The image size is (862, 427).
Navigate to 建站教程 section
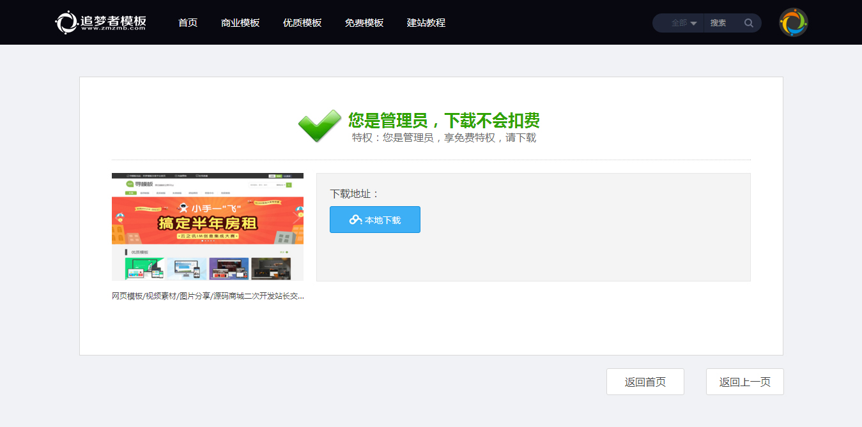click(x=426, y=23)
